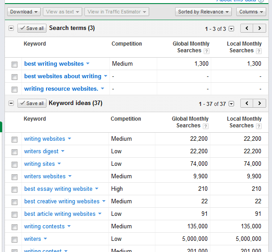Expand arrow next to best writing websites
This screenshot has height=252, width=272.
tap(88, 63)
